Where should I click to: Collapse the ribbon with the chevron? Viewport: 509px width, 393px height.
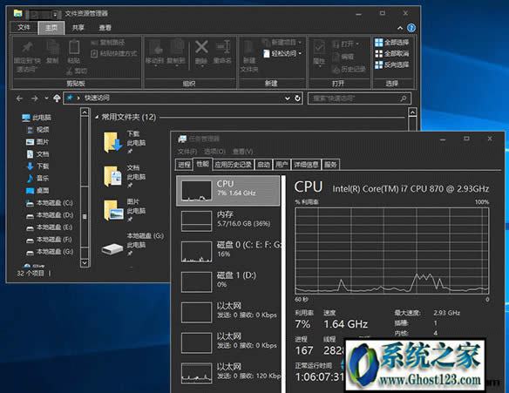(400, 28)
